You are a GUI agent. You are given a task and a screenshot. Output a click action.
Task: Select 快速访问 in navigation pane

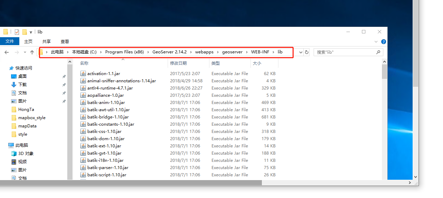tap(24, 68)
